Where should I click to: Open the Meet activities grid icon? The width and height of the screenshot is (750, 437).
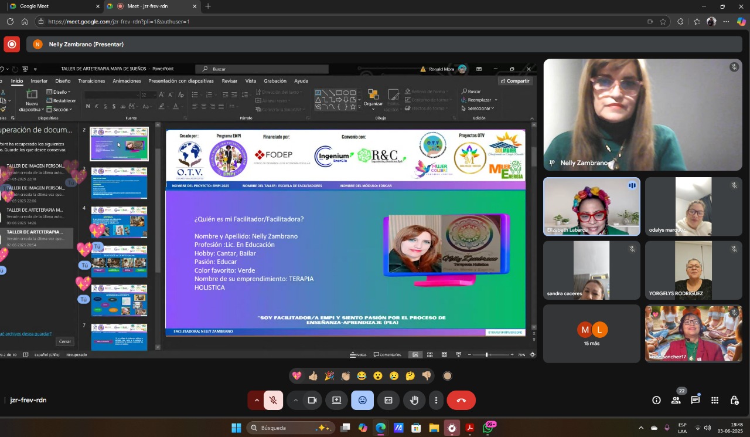coord(715,400)
